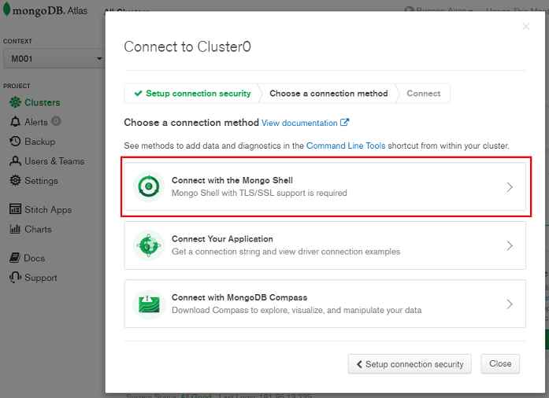This screenshot has width=549, height=398.
Task: Click the chevron on the Mongo Shell row
Action: [x=510, y=187]
